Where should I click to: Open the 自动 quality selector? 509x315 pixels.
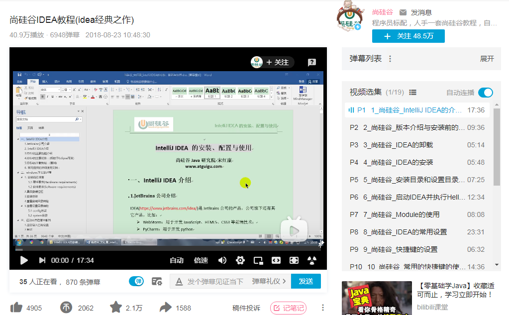176,260
